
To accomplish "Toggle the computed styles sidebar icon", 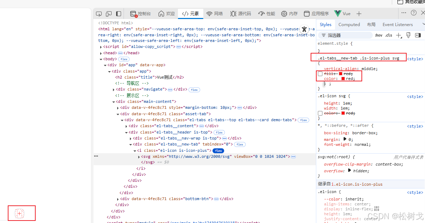I will (x=418, y=35).
